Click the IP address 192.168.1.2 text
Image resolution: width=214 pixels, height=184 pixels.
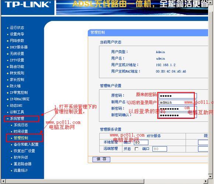(x=166, y=65)
